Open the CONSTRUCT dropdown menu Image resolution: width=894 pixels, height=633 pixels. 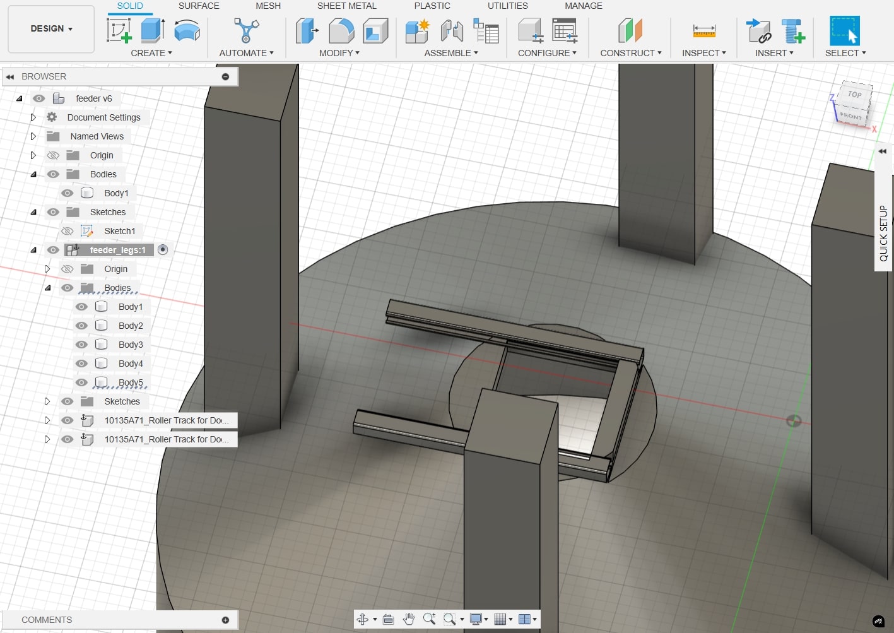[x=631, y=53]
